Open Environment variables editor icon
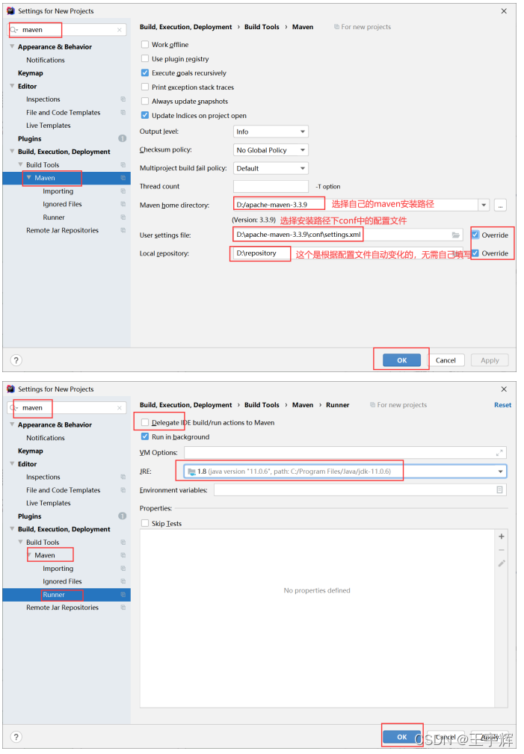 [499, 489]
